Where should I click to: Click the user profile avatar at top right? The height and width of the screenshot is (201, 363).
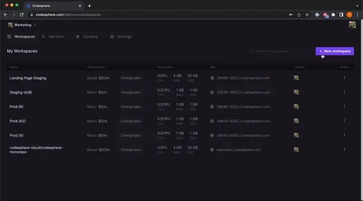tap(352, 25)
